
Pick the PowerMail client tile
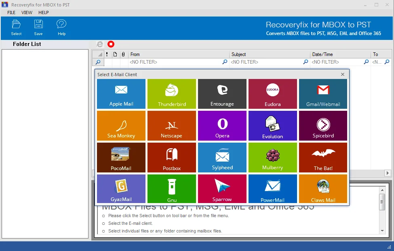click(x=273, y=189)
